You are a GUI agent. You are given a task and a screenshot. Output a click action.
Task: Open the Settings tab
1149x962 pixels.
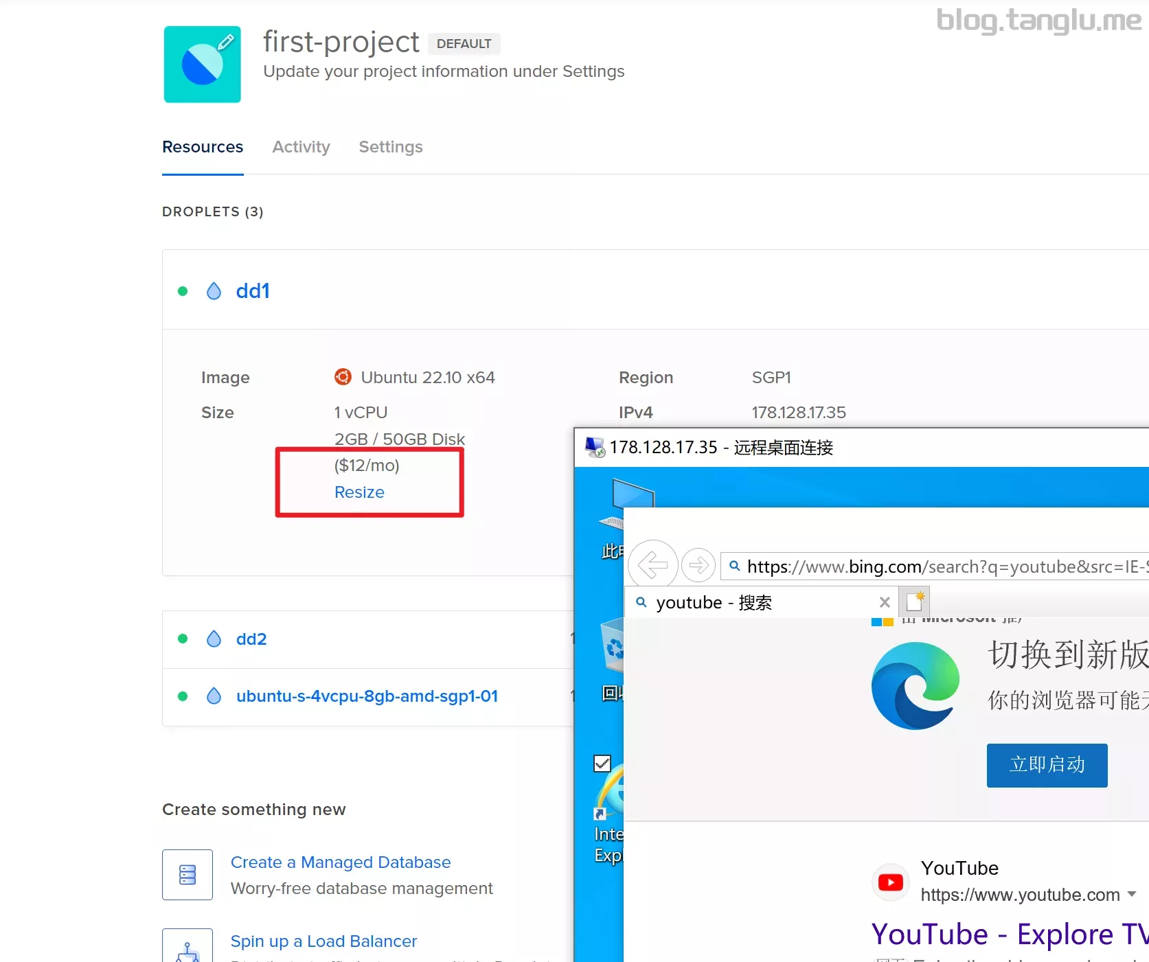(390, 147)
